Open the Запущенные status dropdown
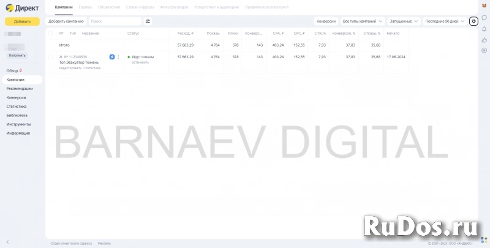490x248 pixels. coord(404,21)
